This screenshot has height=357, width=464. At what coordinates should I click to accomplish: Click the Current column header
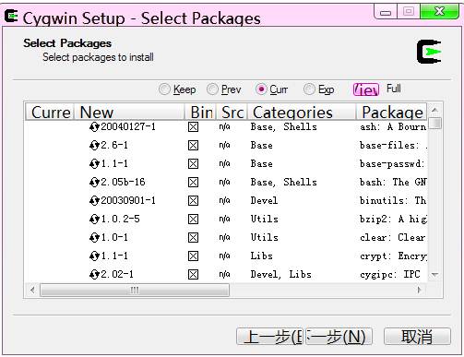[x=50, y=112]
